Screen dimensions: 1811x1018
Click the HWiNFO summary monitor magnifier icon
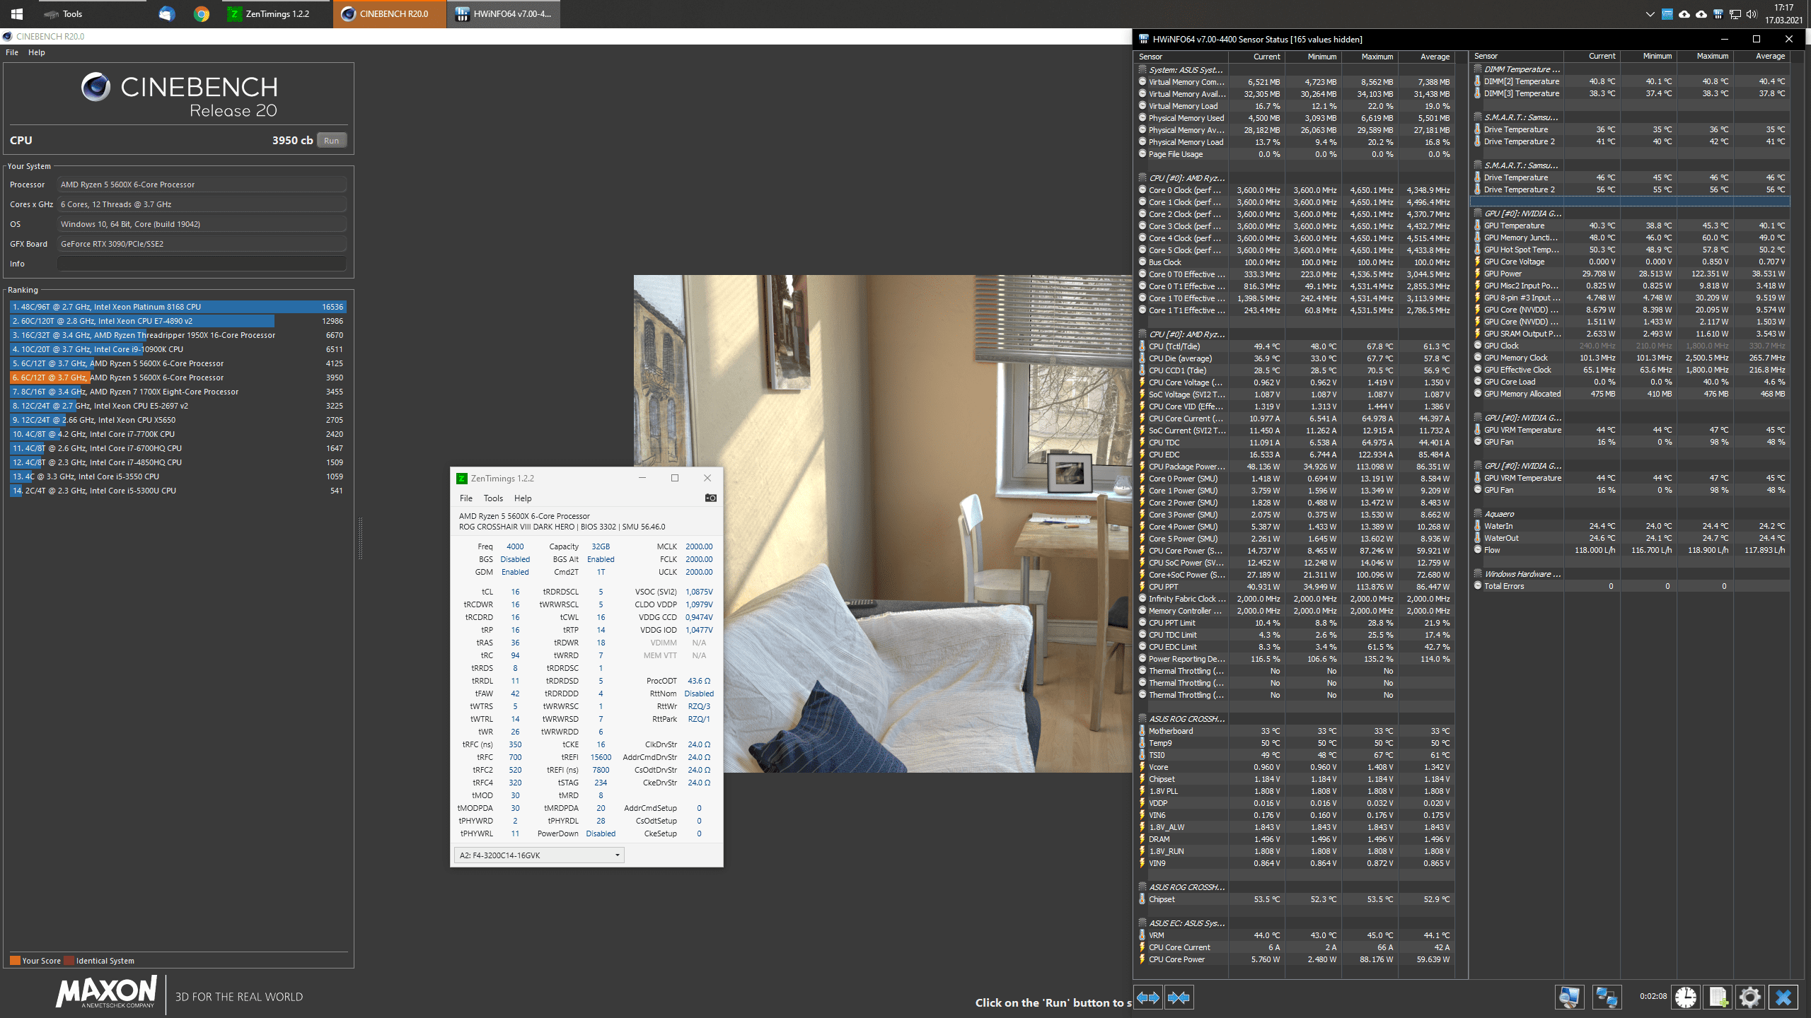coord(1569,997)
